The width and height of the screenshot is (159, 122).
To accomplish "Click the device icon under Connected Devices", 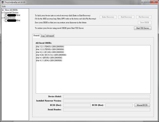I will [x=6, y=15].
